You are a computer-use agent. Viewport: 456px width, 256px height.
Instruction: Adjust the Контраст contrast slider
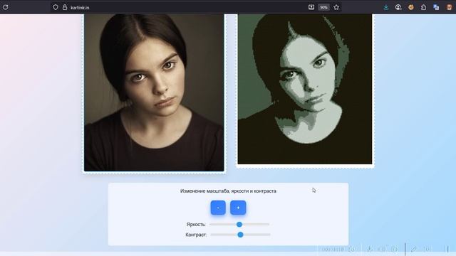point(241,235)
